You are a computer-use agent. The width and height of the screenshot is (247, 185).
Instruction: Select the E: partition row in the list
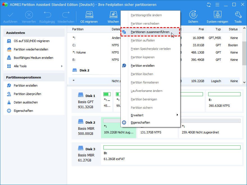coord(154,60)
